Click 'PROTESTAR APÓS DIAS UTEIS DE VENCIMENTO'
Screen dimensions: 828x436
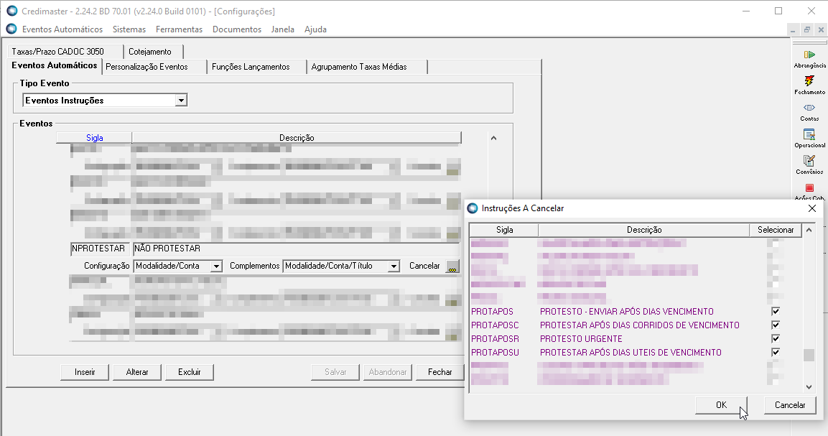(x=631, y=353)
